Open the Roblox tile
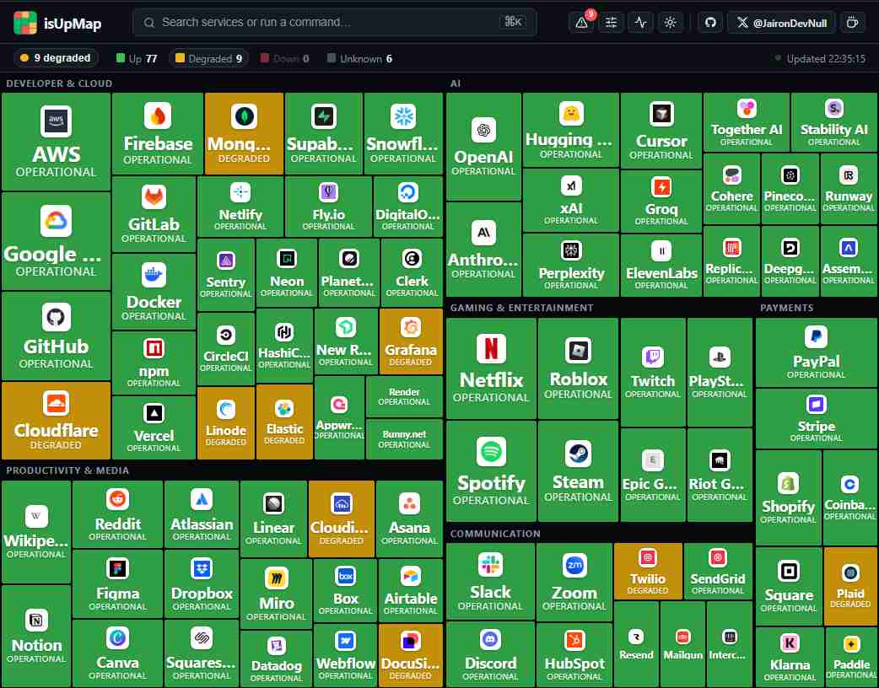The image size is (879, 688). 578,368
